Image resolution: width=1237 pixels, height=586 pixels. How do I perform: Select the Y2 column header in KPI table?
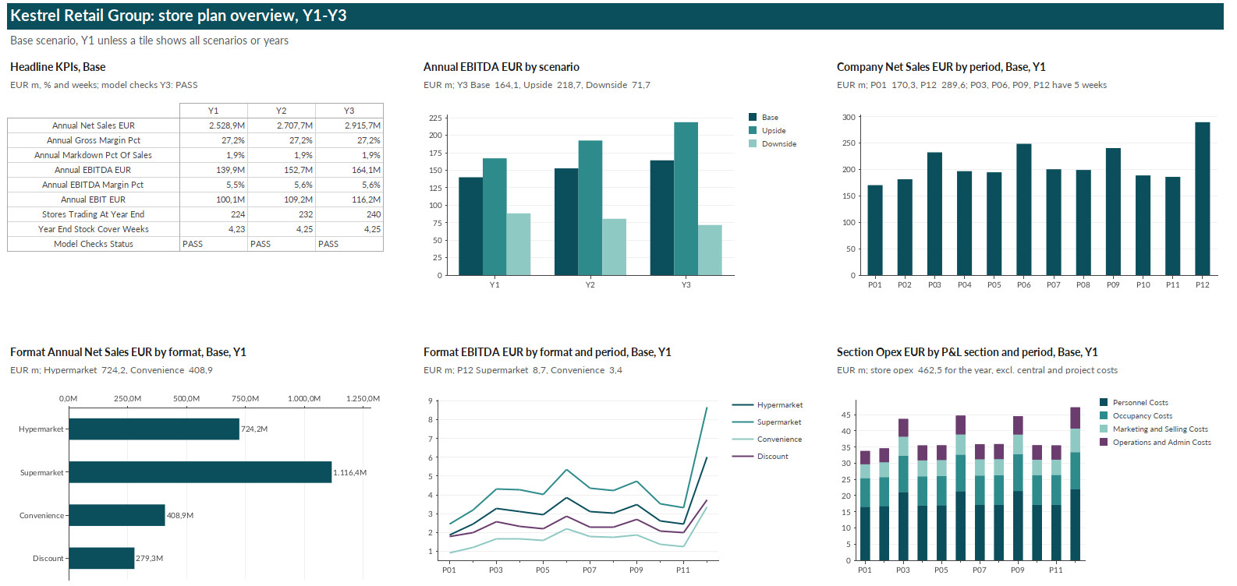pos(282,111)
